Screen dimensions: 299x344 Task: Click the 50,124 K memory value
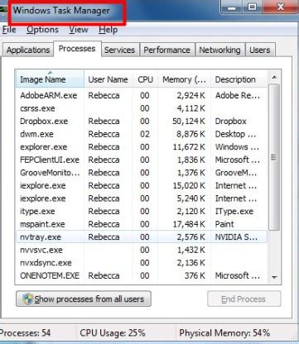coord(189,122)
